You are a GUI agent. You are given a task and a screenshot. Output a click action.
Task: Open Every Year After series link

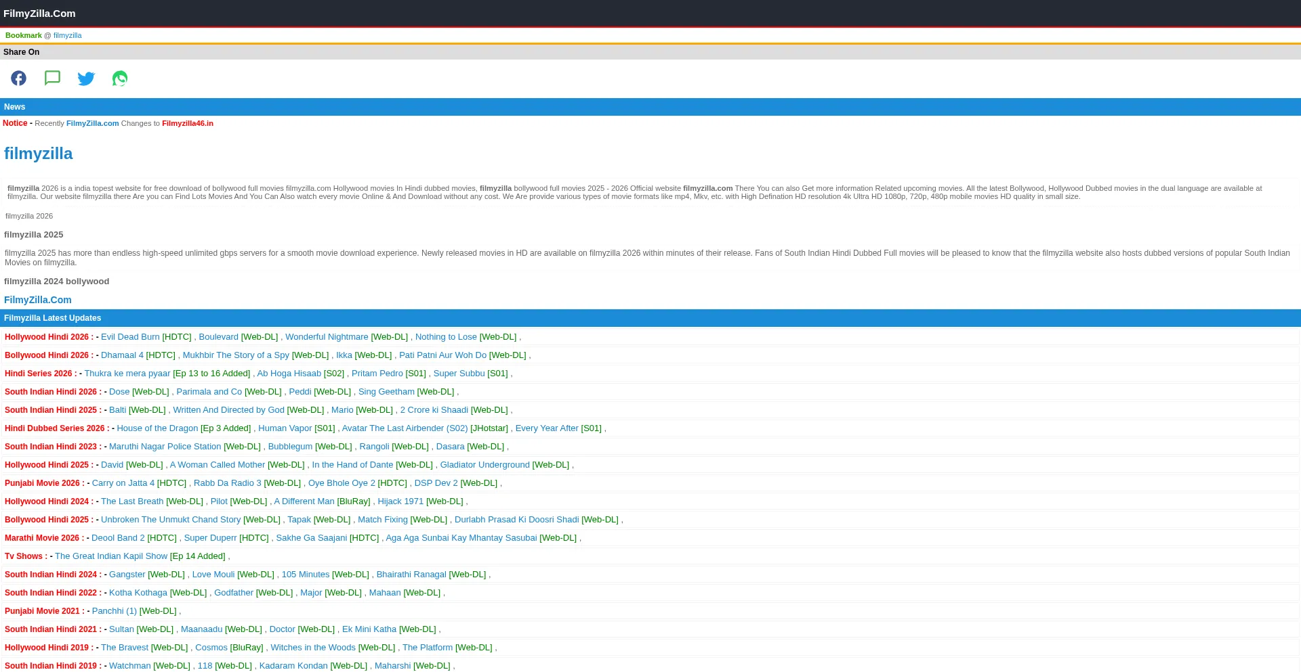(x=547, y=428)
